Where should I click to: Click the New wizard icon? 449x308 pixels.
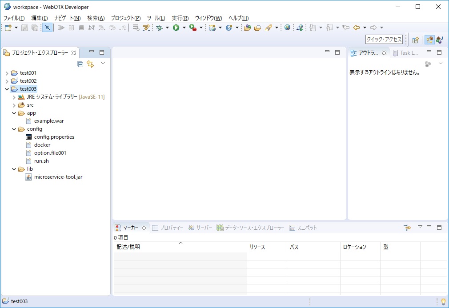tap(8, 28)
